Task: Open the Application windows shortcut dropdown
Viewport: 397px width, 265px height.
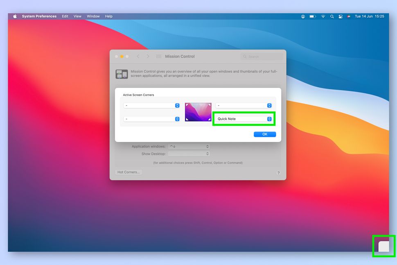Action: (189, 146)
